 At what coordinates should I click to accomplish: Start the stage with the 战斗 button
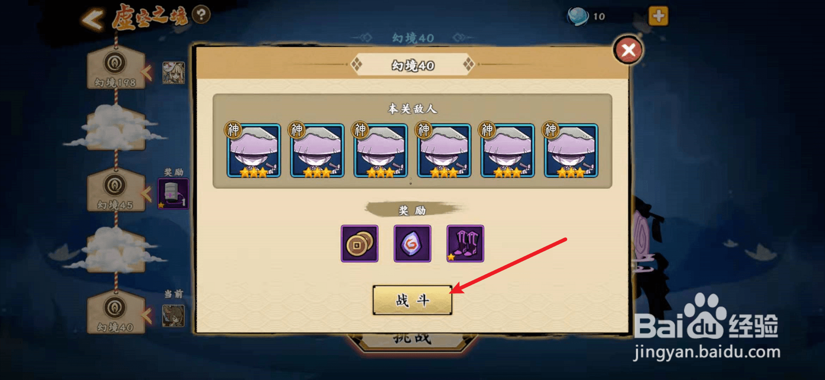412,300
